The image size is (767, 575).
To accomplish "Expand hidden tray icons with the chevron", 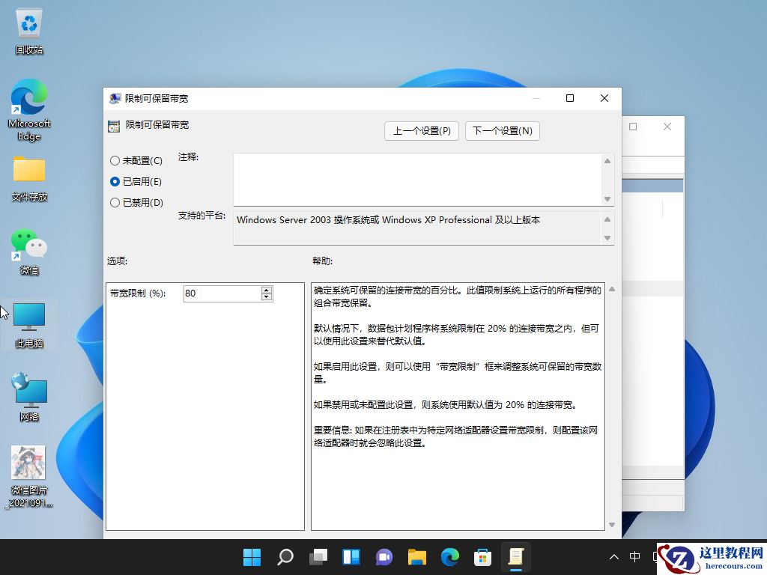I will pyautogui.click(x=613, y=557).
